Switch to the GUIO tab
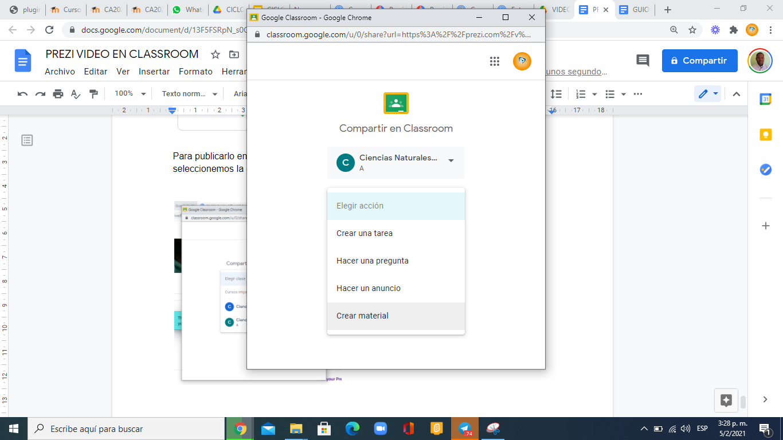This screenshot has width=783, height=440. click(634, 10)
